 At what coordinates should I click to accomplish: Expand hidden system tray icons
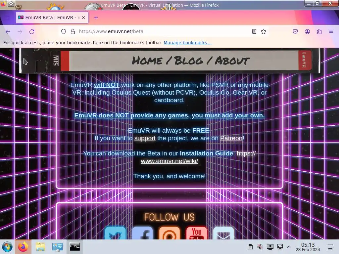tap(289, 247)
